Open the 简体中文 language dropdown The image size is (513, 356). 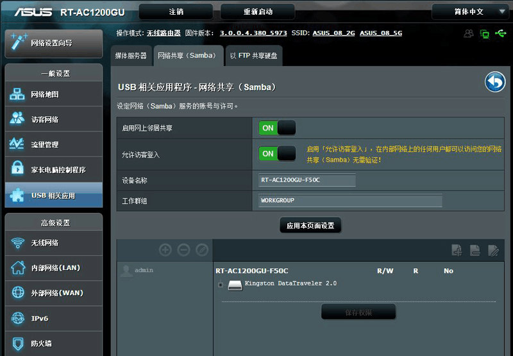[472, 12]
